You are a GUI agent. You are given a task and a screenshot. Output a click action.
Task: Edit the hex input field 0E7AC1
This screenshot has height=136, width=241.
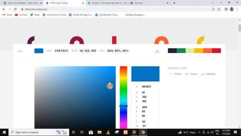(146, 87)
